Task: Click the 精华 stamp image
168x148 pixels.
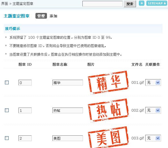Action: [108, 82]
